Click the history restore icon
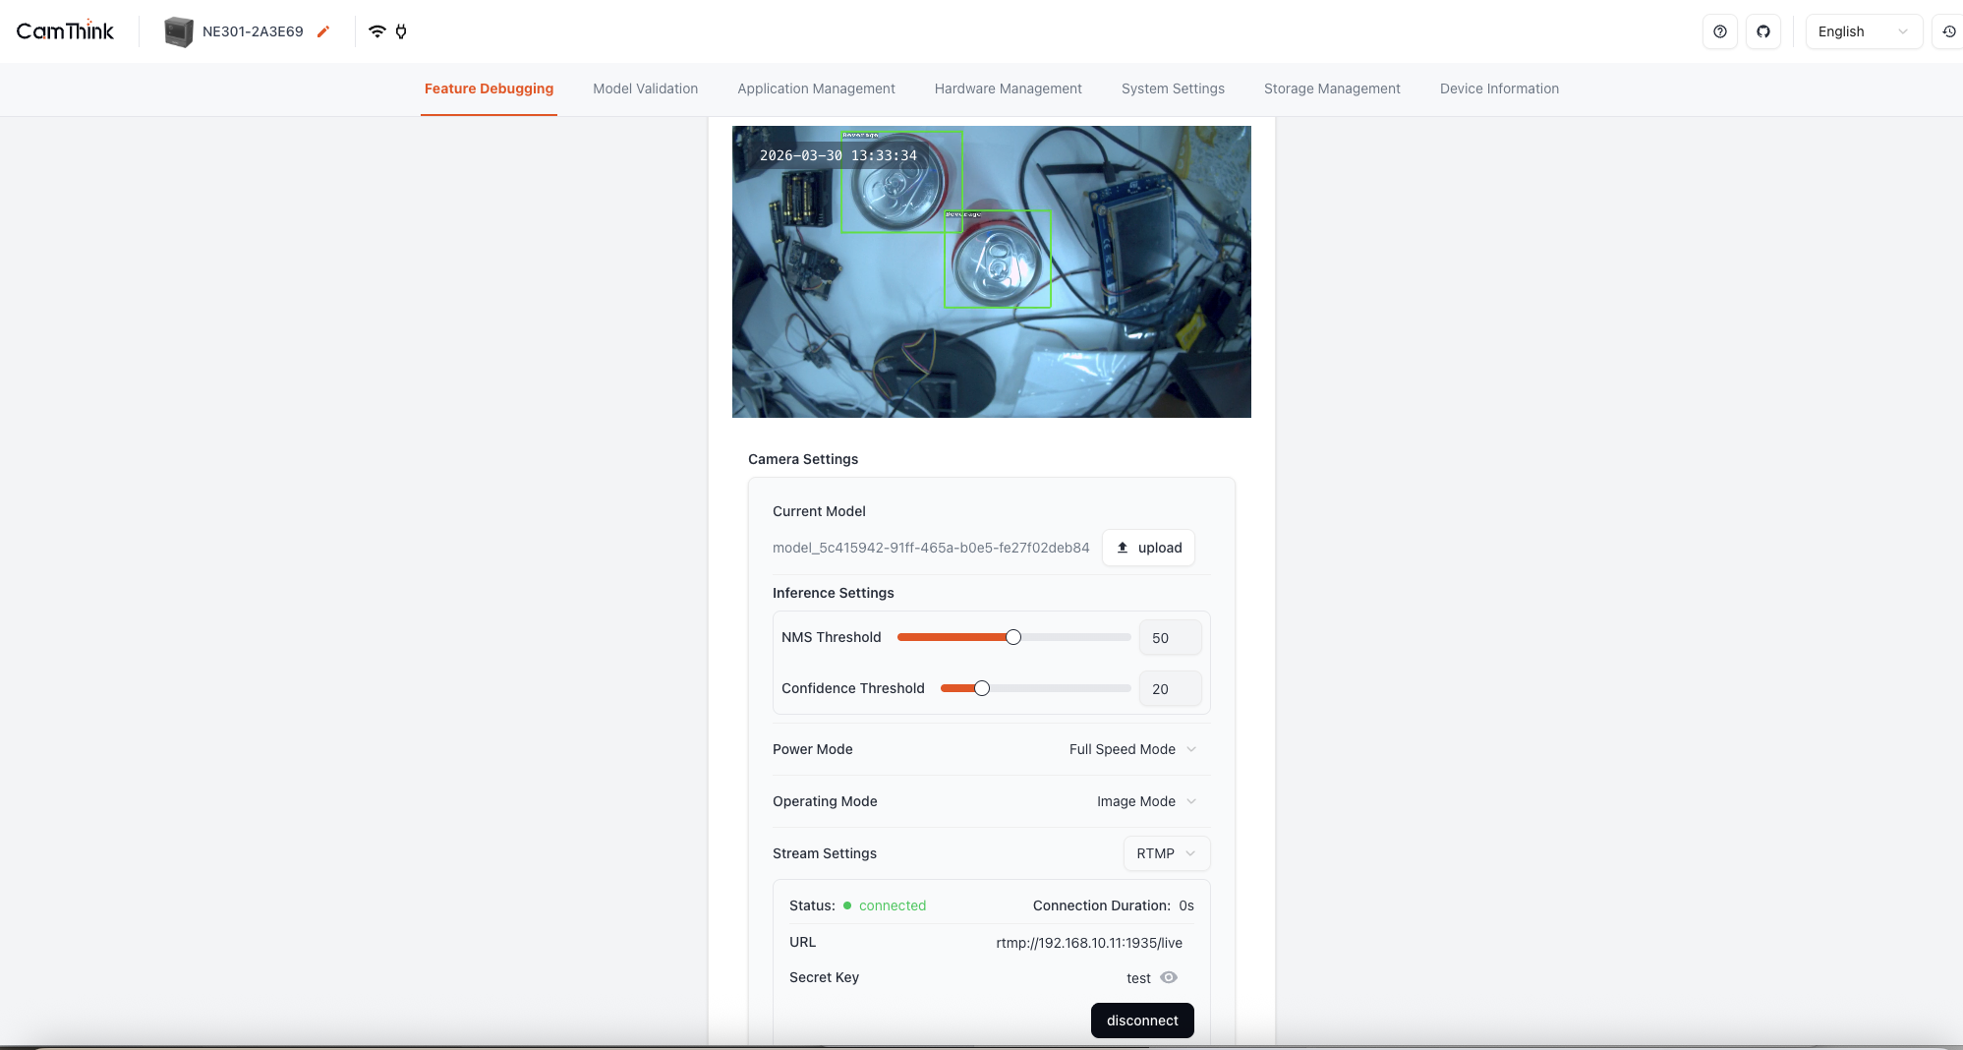The height and width of the screenshot is (1050, 1963). pyautogui.click(x=1951, y=31)
